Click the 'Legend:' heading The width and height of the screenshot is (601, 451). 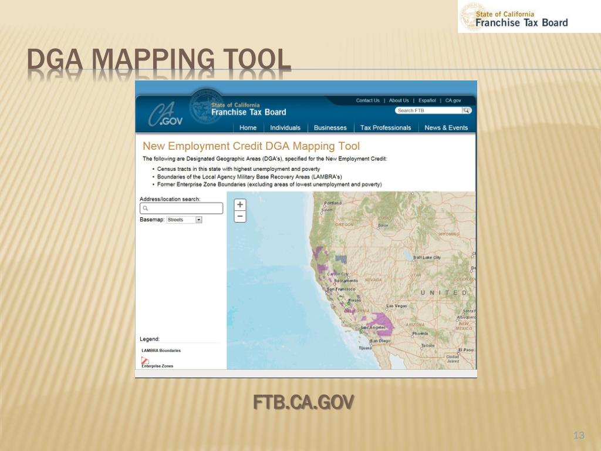tap(150, 339)
